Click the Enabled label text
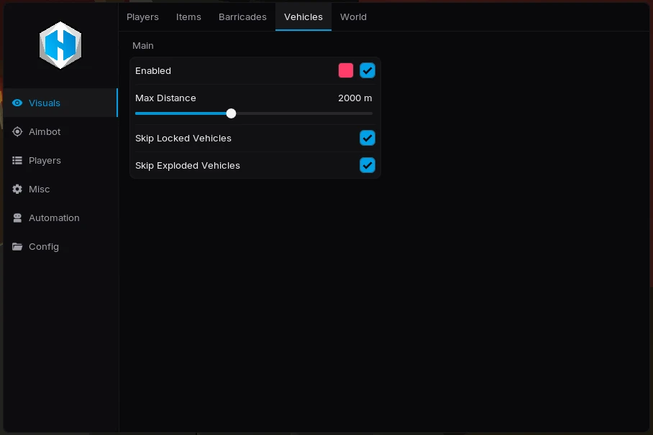This screenshot has width=653, height=435. point(153,70)
